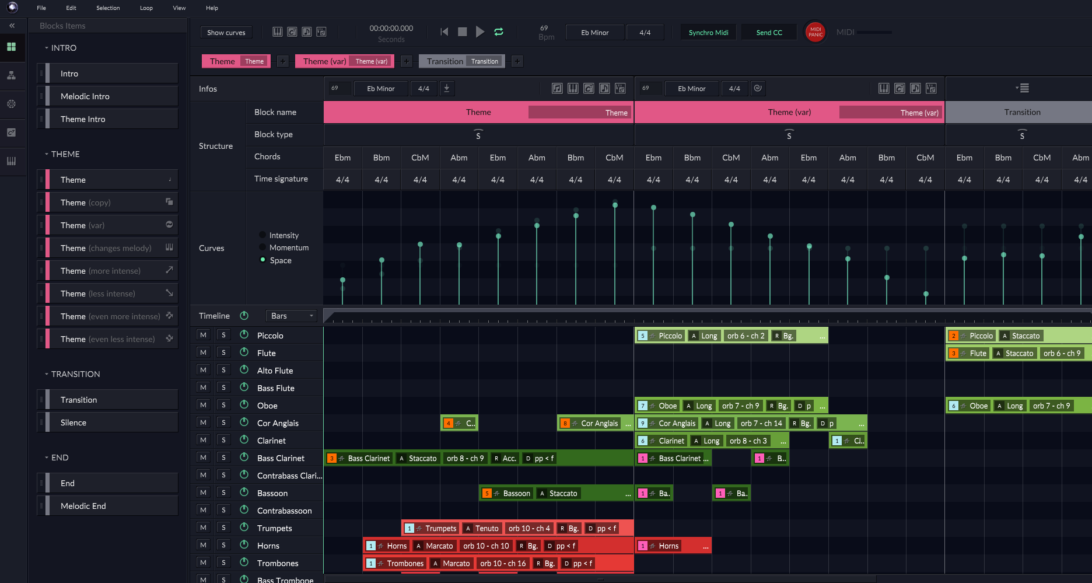
Task: Collapse the INTRO section in Blocks Items
Action: (47, 48)
